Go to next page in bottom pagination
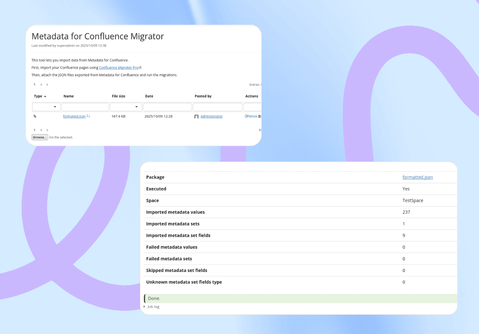 (47, 130)
